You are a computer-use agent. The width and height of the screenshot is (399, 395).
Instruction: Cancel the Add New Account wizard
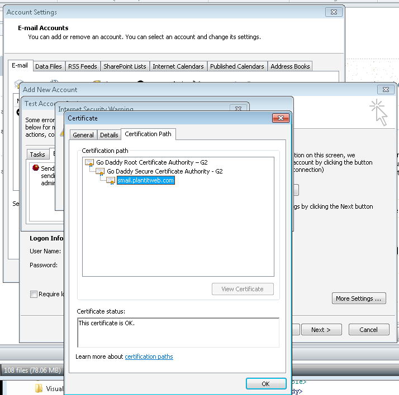pyautogui.click(x=369, y=330)
